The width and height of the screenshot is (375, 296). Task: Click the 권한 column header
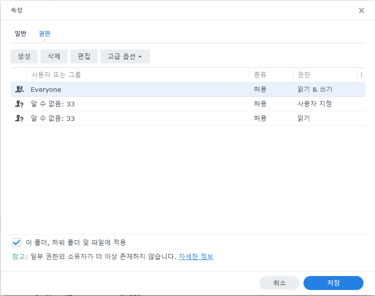(325, 75)
